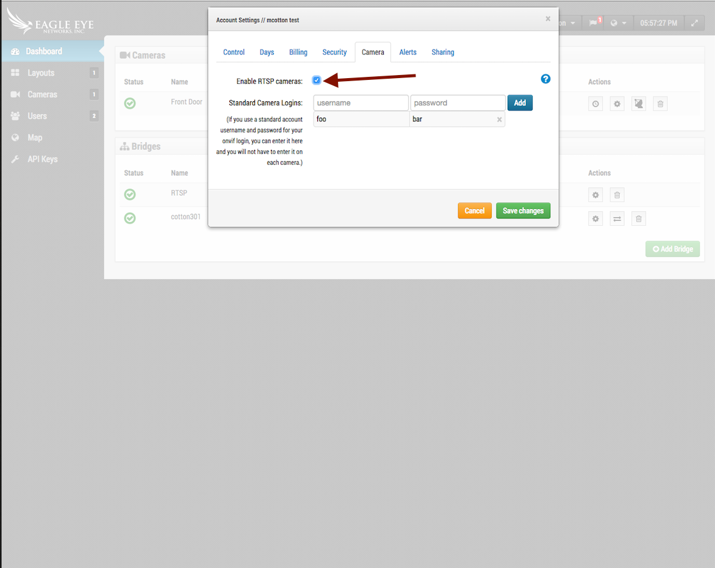Switch to the Billing tab
715x568 pixels.
[x=298, y=52]
